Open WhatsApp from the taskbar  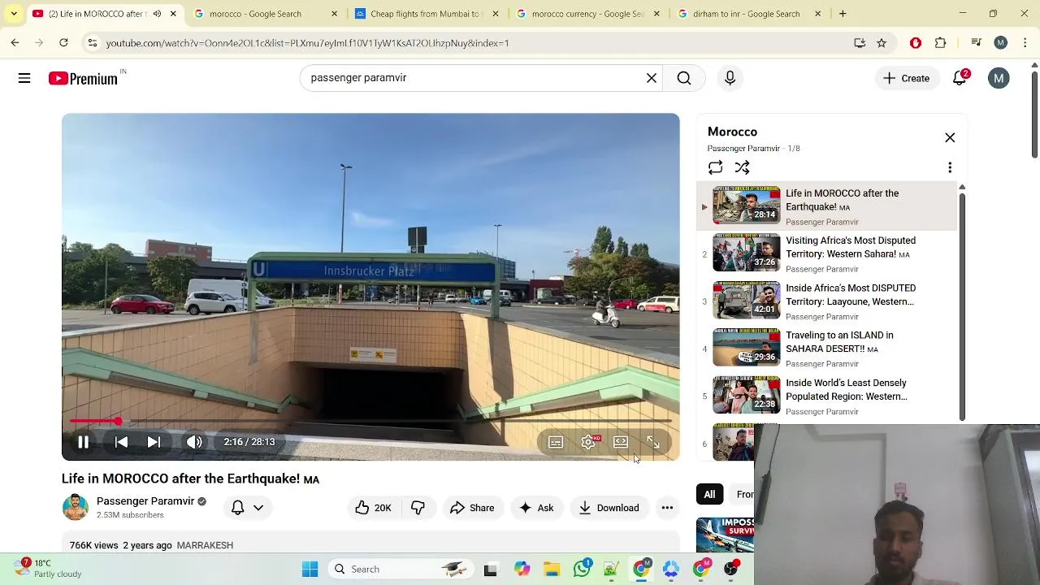coord(582,570)
